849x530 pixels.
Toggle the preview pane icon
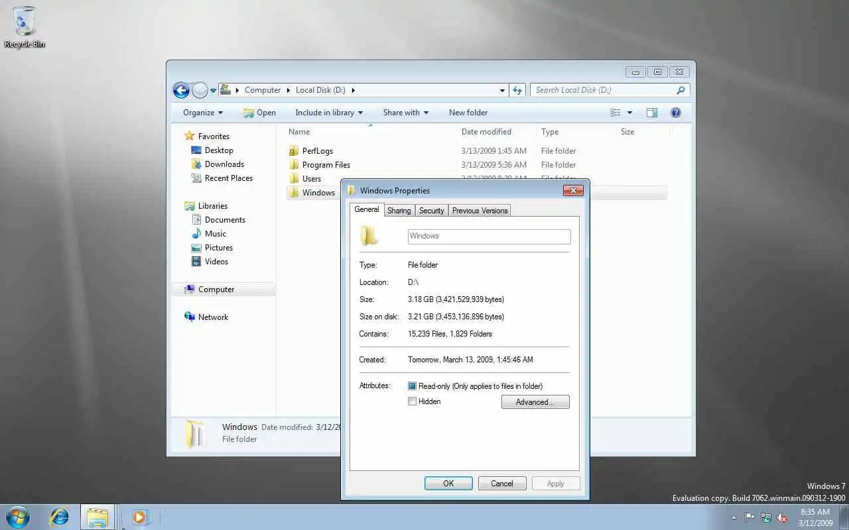[x=652, y=113]
